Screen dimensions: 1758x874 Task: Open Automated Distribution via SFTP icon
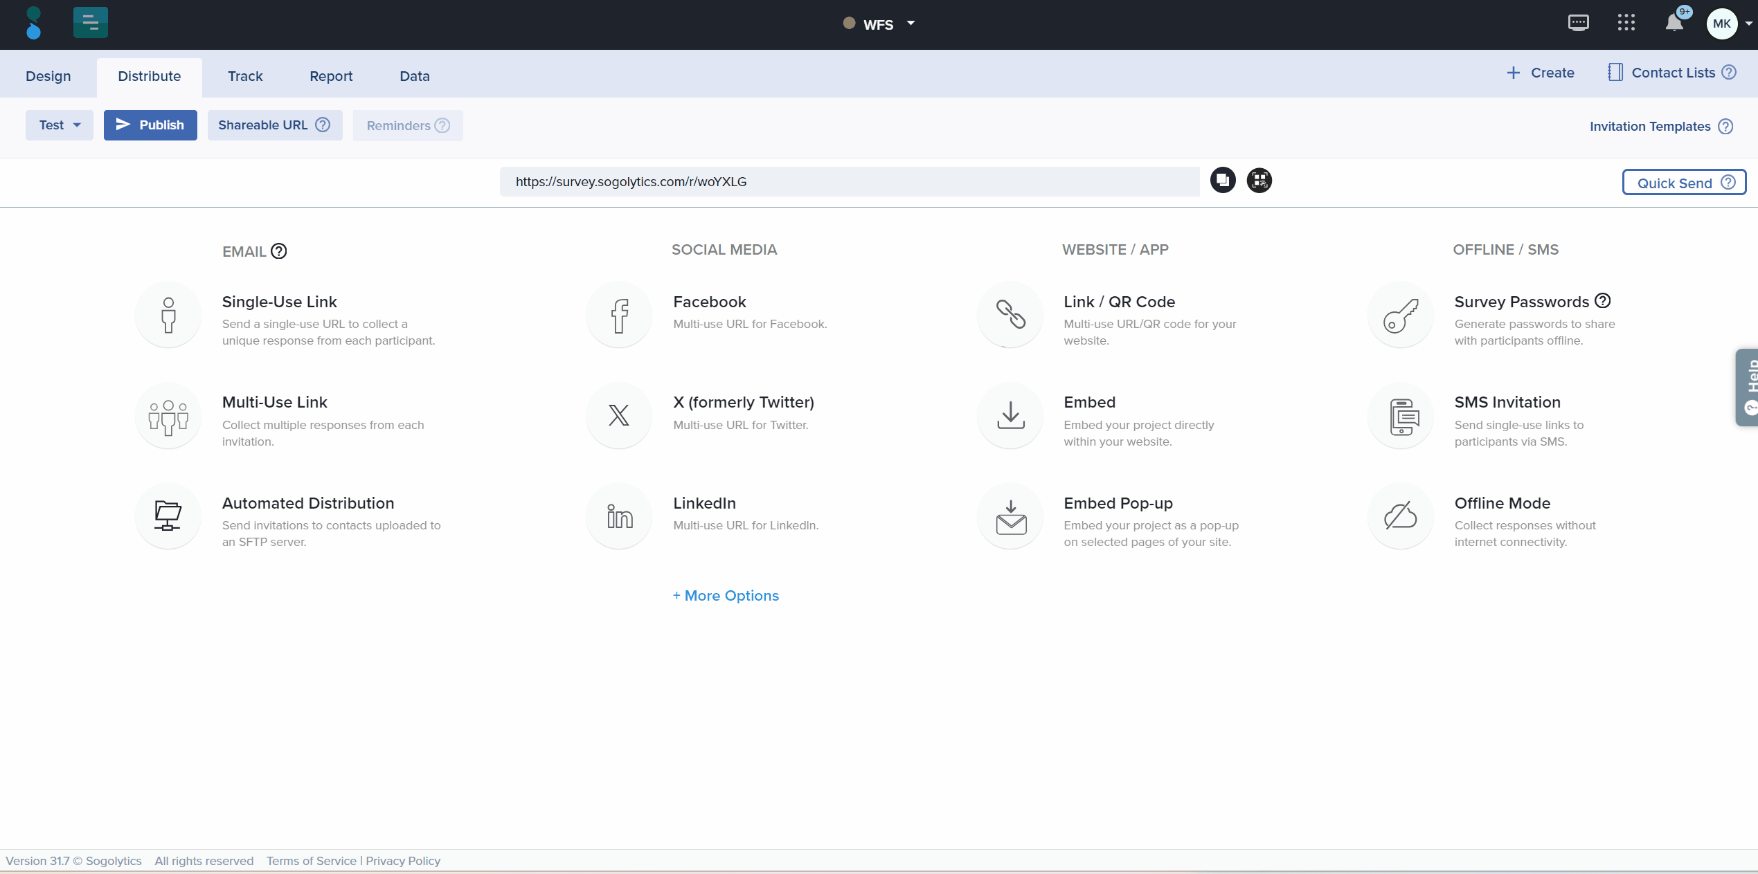click(168, 516)
